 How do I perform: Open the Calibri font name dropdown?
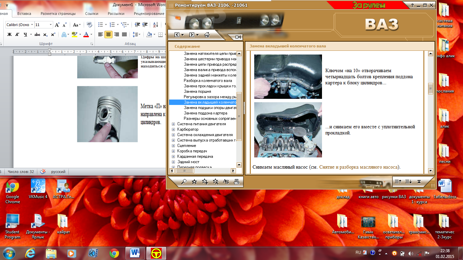[32, 25]
